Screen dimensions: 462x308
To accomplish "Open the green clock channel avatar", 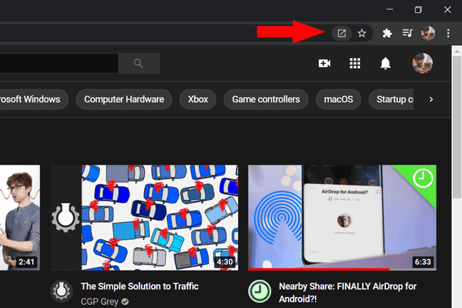I will pos(259,291).
